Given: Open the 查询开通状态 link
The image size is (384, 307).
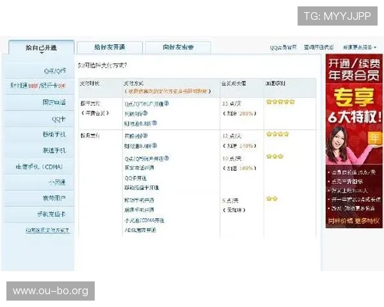Looking at the screenshot, I should (319, 47).
